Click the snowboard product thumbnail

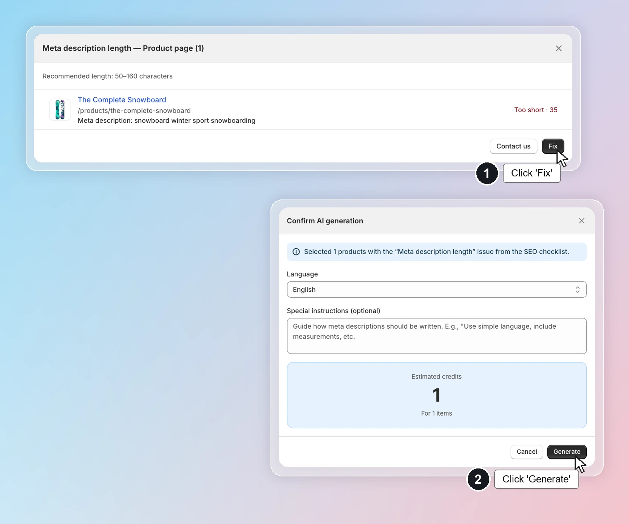(x=60, y=110)
